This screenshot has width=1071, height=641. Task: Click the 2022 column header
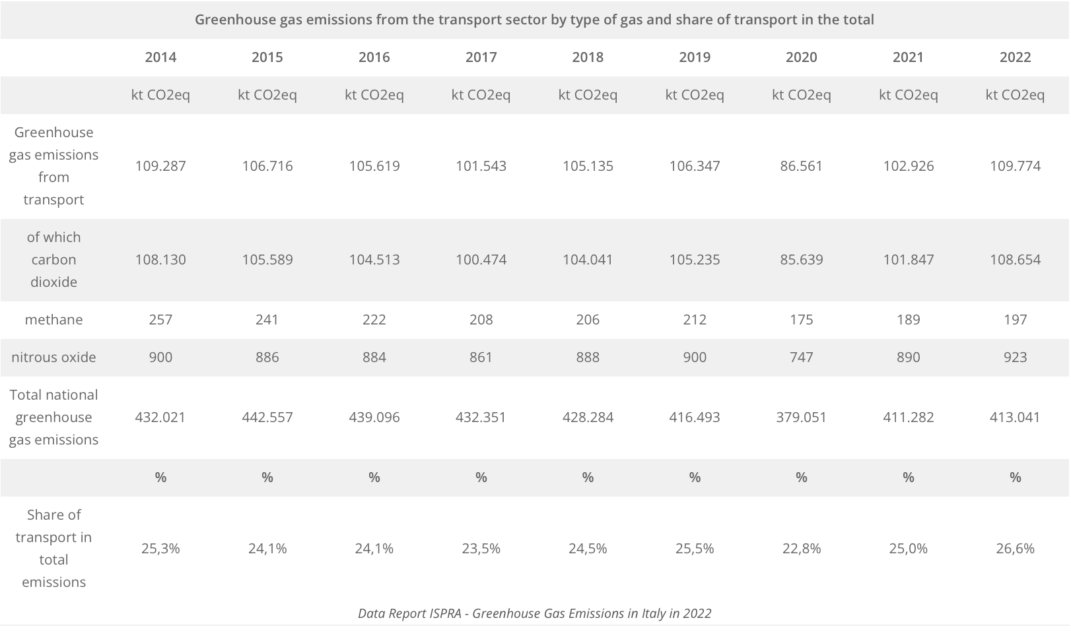coord(1015,57)
